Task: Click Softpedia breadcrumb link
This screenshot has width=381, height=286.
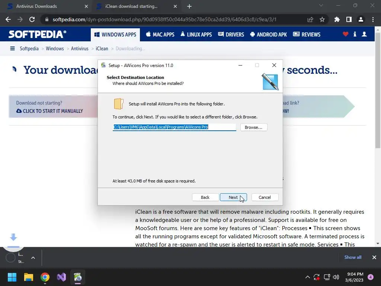Action: tap(29, 48)
